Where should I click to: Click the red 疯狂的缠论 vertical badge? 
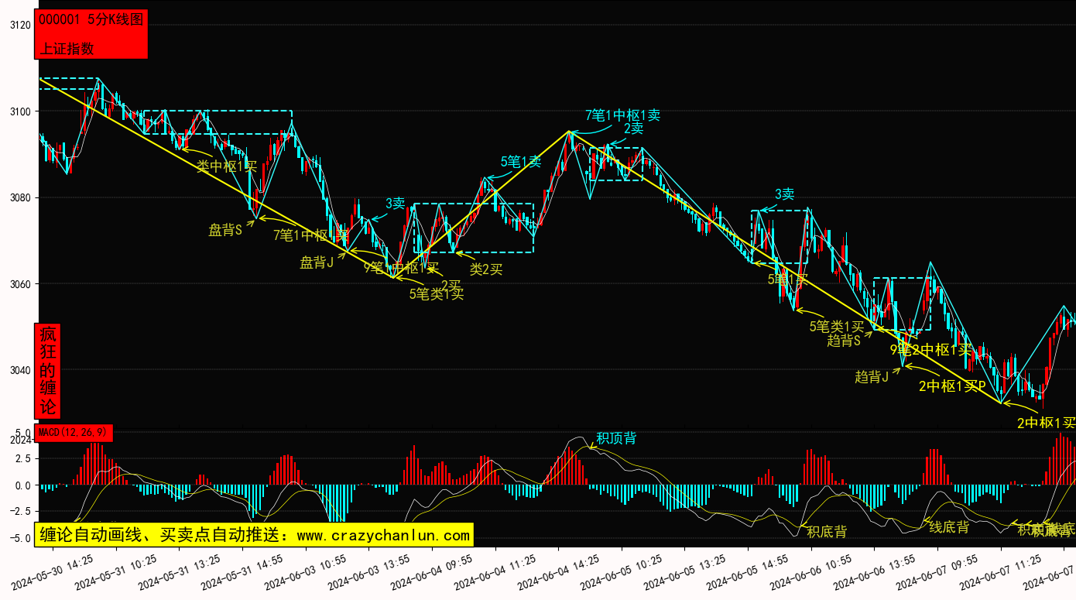click(x=48, y=371)
